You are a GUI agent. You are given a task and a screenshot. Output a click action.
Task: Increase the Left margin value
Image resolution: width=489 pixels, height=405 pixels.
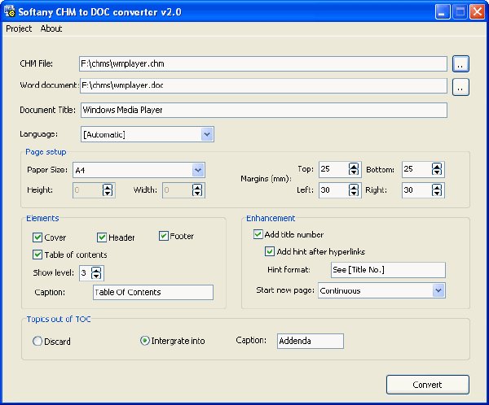354,187
